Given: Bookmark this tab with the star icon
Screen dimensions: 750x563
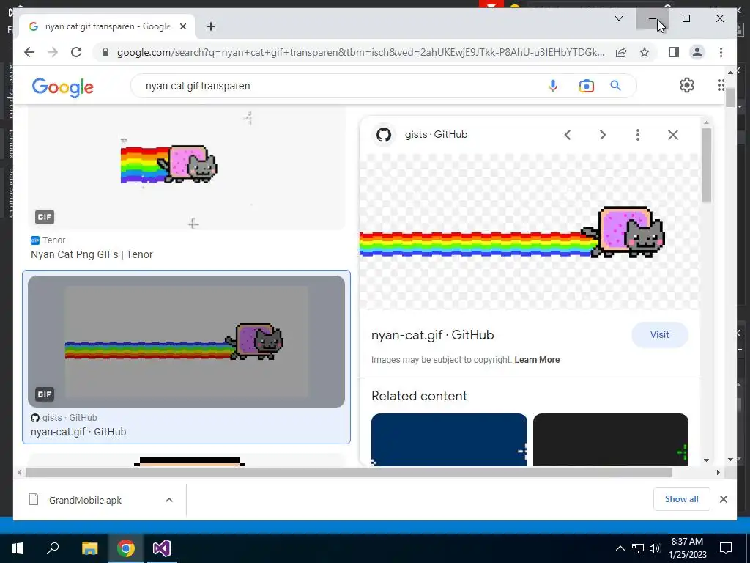Looking at the screenshot, I should click(645, 52).
